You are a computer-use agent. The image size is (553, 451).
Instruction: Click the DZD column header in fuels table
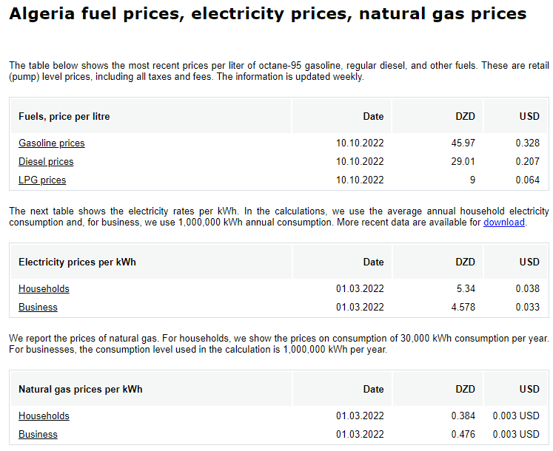coord(465,116)
